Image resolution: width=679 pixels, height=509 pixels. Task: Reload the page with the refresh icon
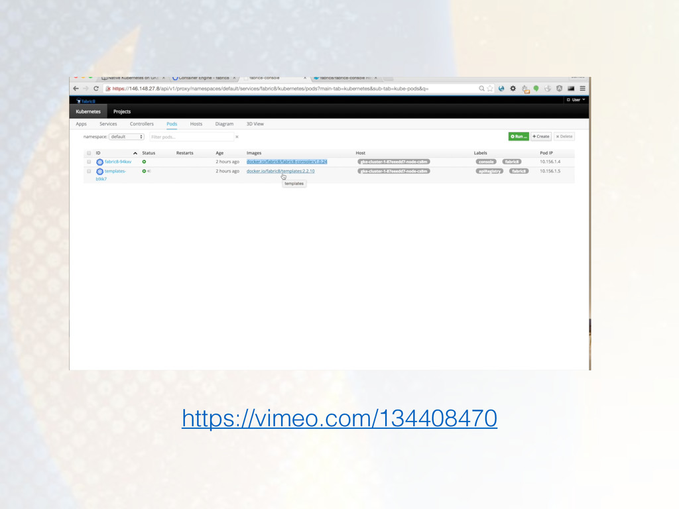coord(96,88)
